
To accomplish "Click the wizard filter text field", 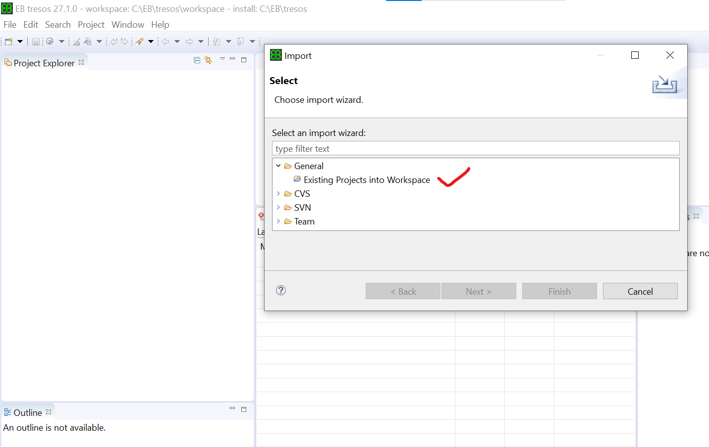I will click(x=476, y=148).
